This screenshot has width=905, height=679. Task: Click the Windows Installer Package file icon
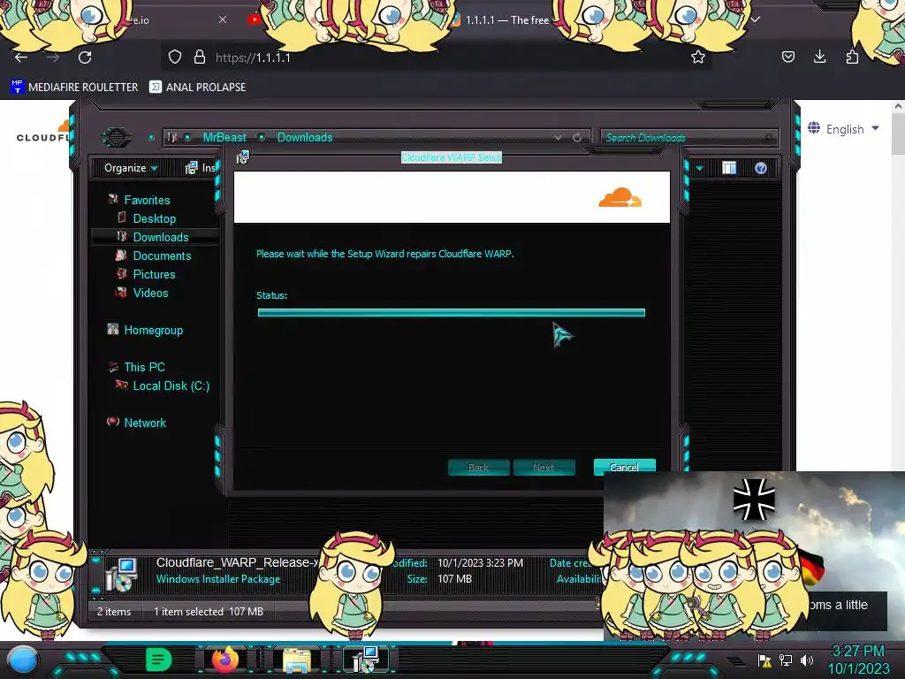coord(121,575)
